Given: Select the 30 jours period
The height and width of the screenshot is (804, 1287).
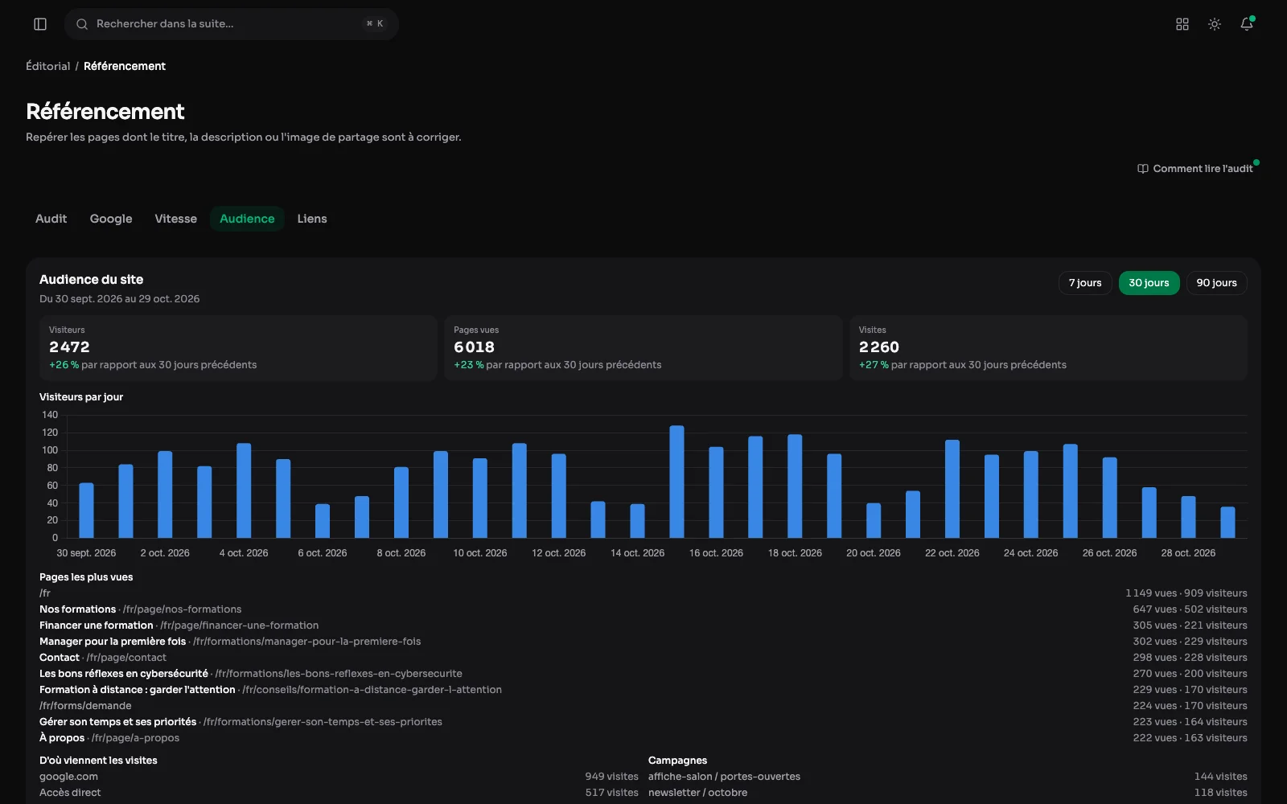Looking at the screenshot, I should pos(1149,283).
